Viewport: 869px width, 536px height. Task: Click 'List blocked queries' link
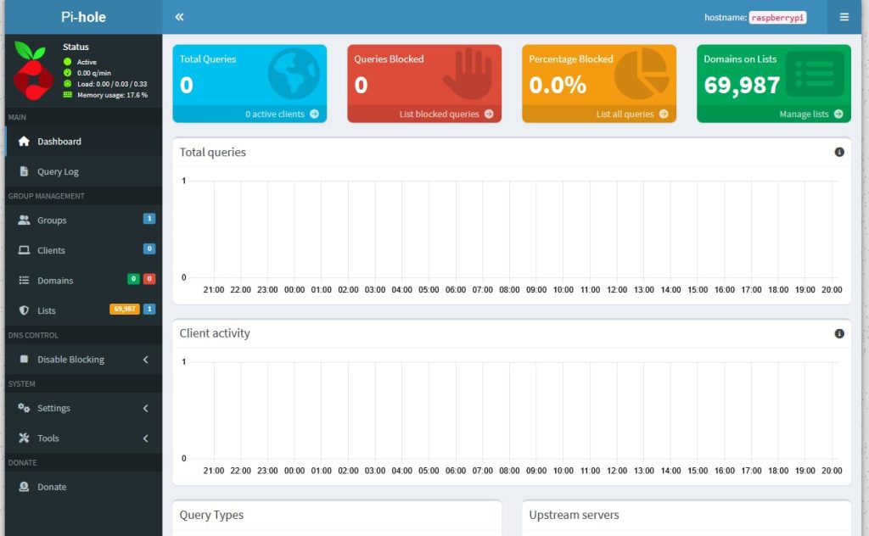click(446, 114)
